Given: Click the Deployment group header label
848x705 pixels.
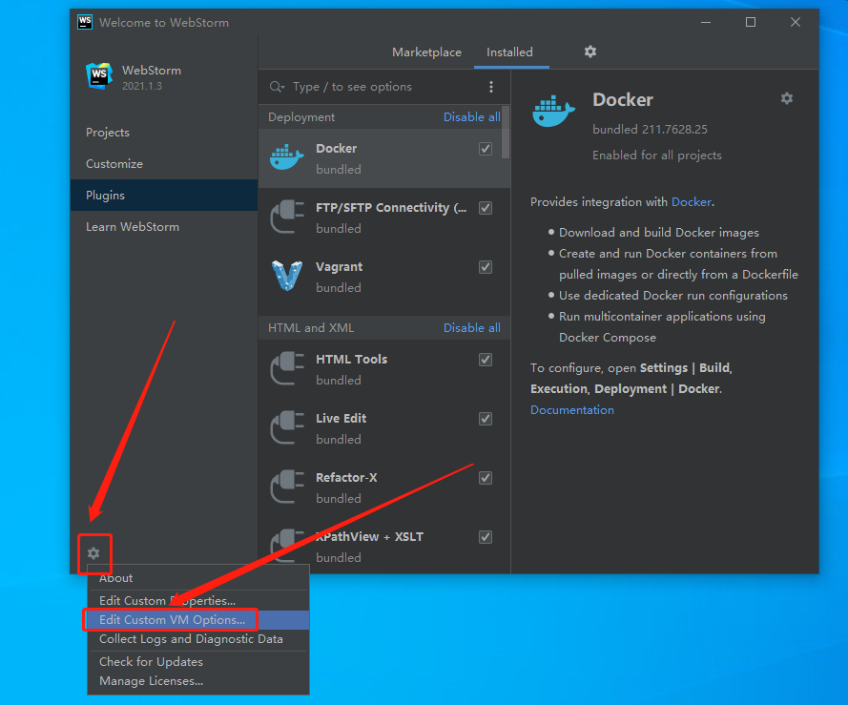Looking at the screenshot, I should 301,117.
